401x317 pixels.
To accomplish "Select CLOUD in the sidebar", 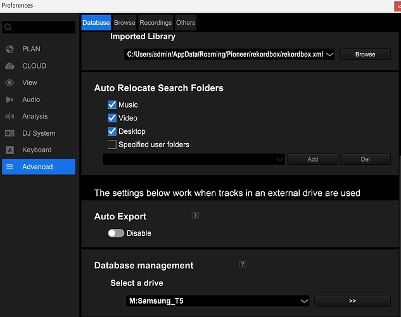I will [39, 66].
